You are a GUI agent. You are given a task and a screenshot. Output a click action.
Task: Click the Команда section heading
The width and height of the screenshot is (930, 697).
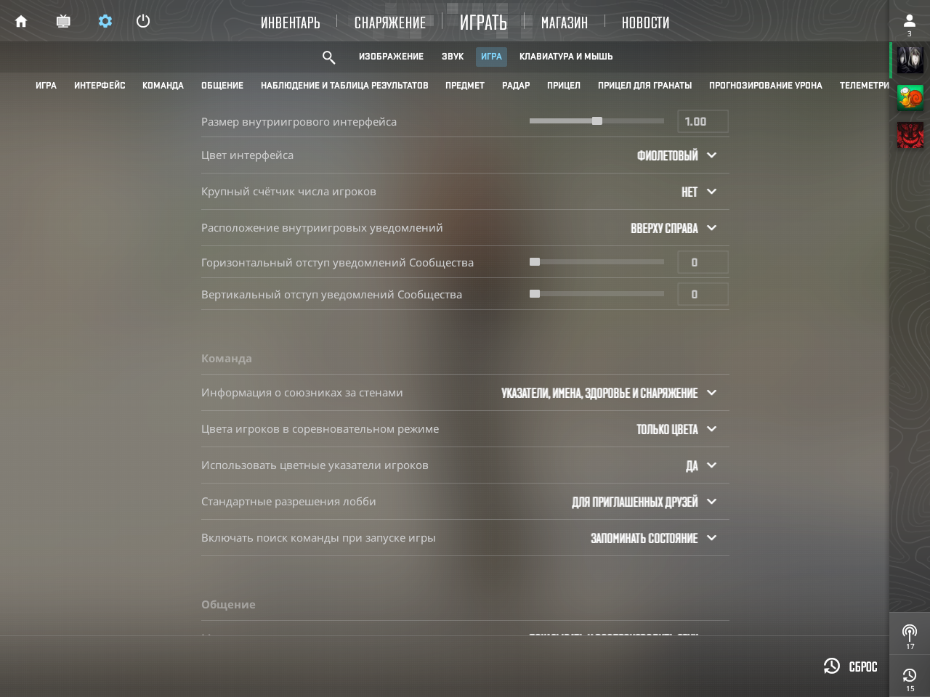point(227,359)
